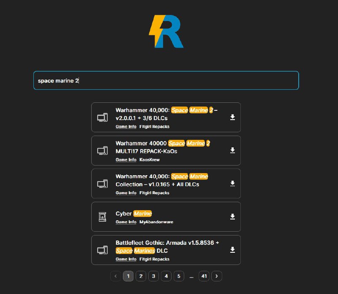
Task: Jump to last page 41
Action: [204, 276]
